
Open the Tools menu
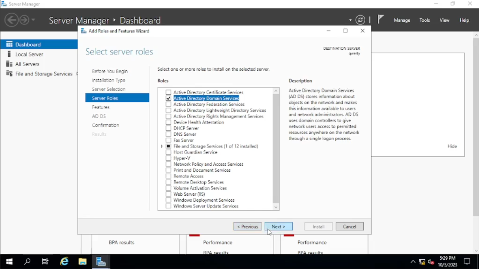[424, 20]
